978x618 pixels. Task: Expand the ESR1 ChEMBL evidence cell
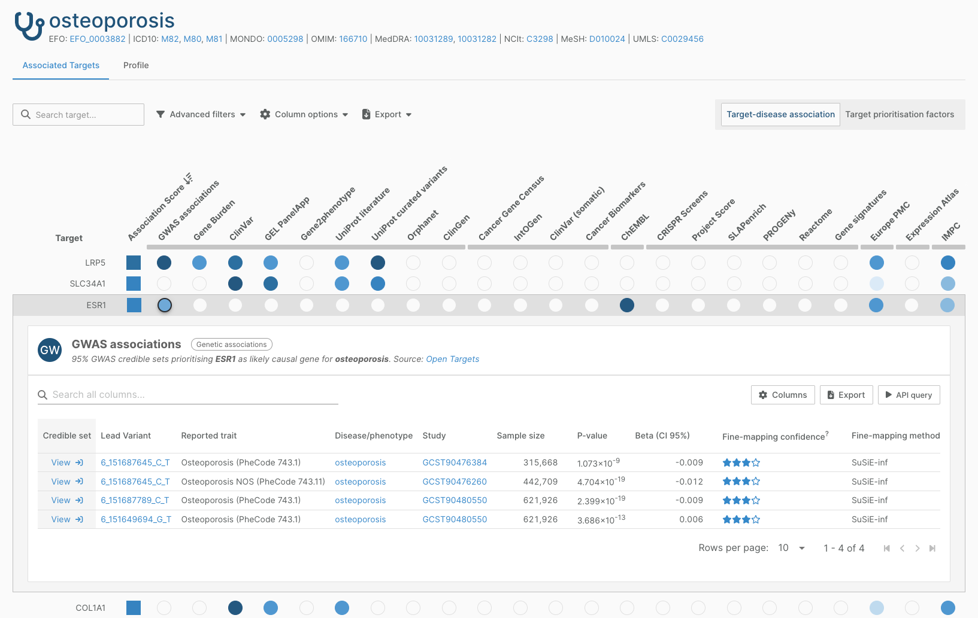pos(627,305)
